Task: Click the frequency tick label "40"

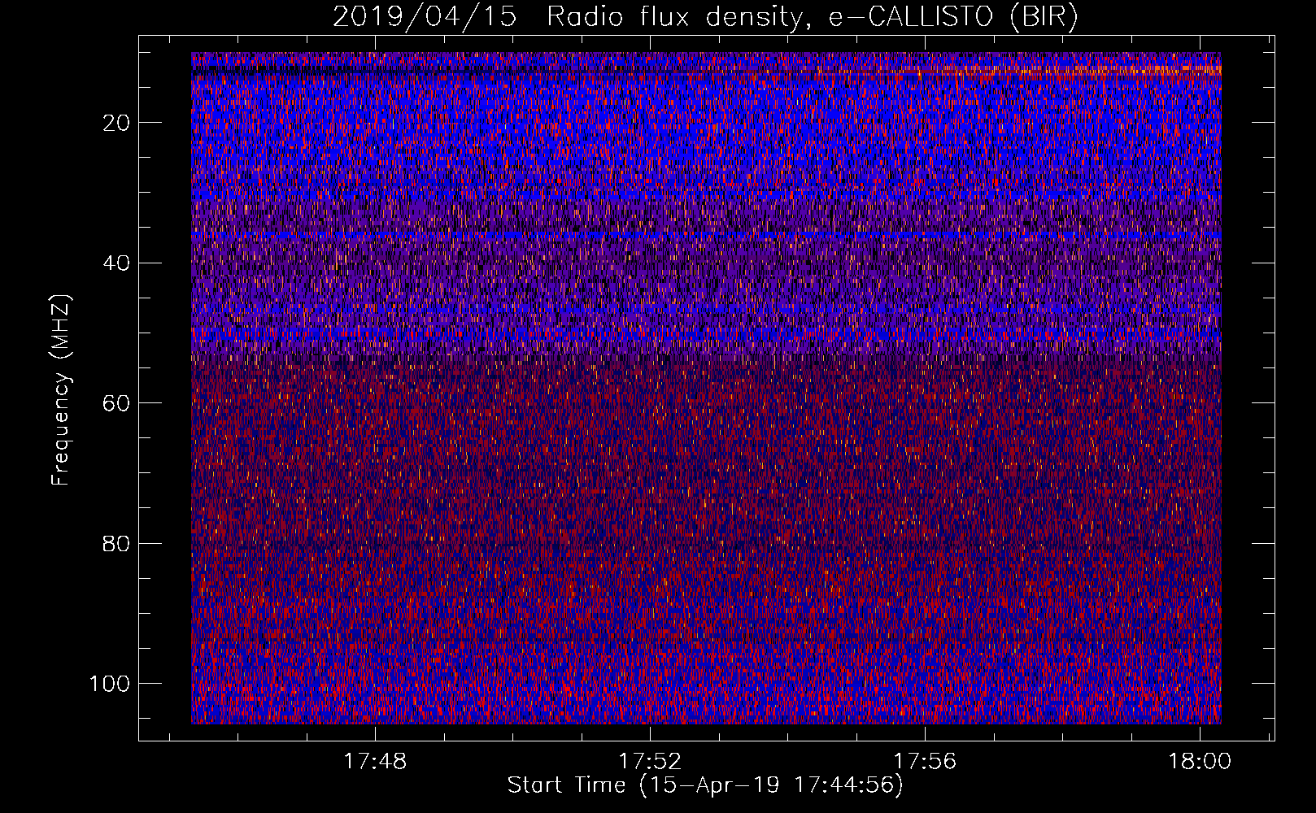Action: [117, 263]
